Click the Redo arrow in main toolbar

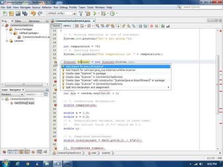click(x=40, y=13)
